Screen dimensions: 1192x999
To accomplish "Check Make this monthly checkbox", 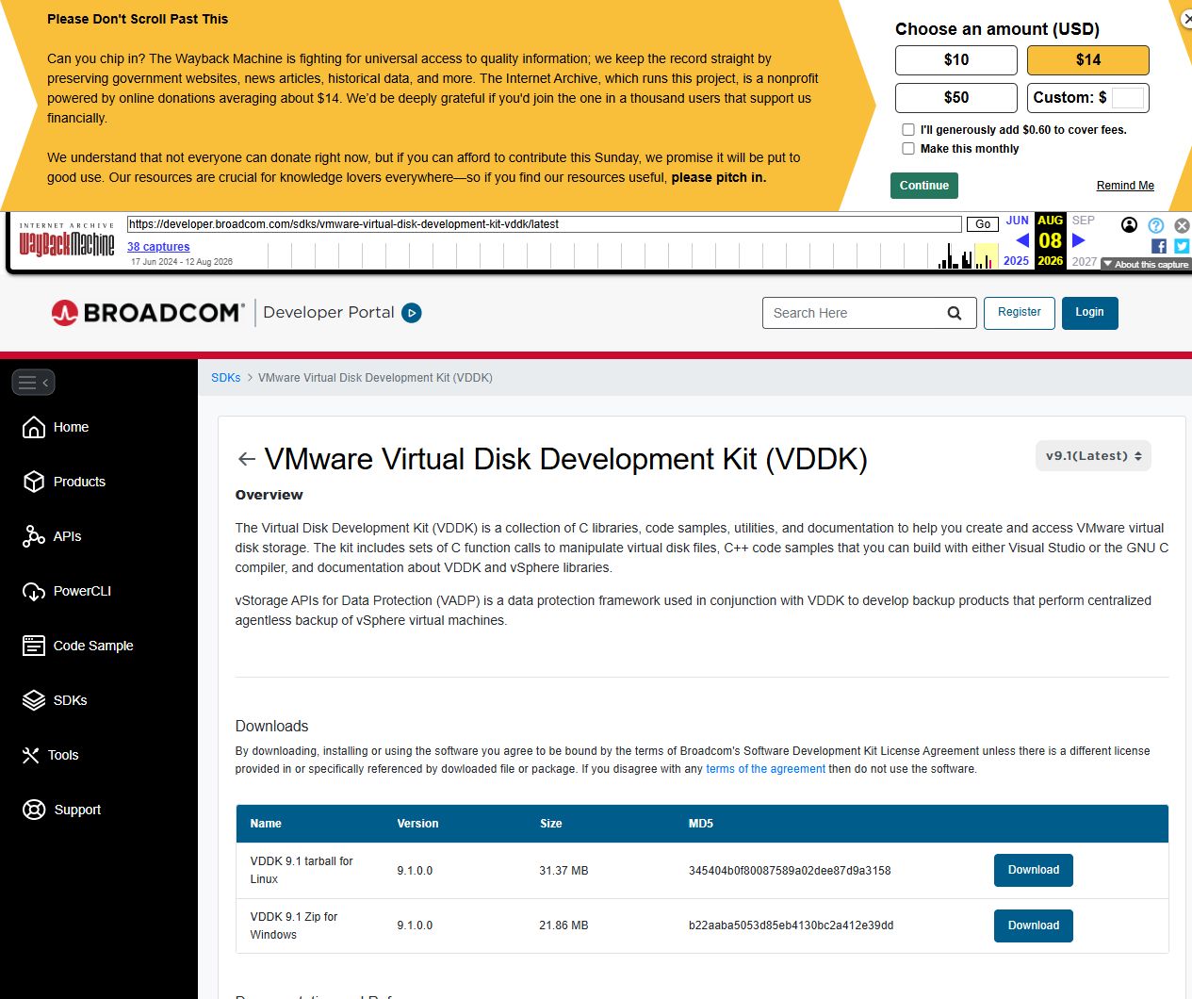I will click(x=908, y=149).
